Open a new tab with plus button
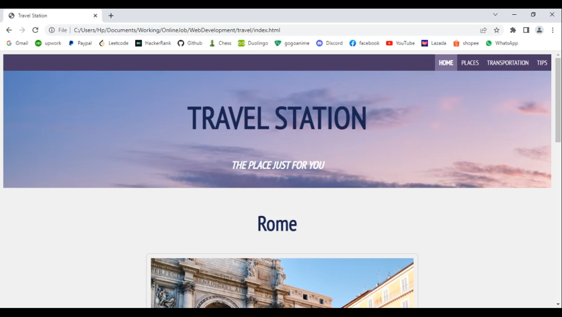 [111, 16]
